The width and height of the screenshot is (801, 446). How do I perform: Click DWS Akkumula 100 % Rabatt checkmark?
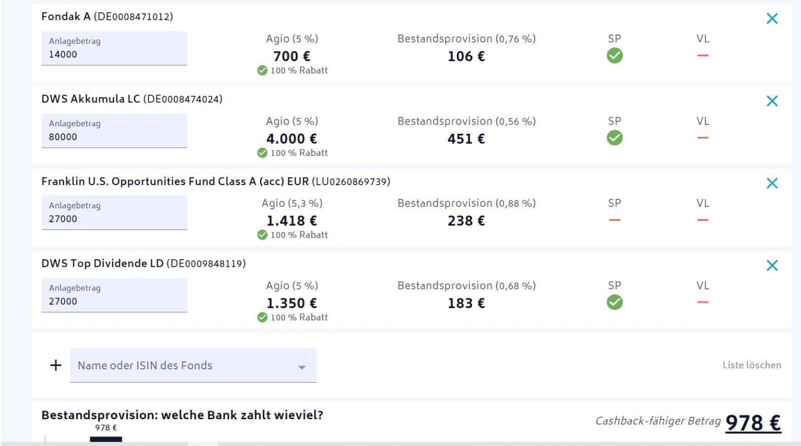coord(262,153)
